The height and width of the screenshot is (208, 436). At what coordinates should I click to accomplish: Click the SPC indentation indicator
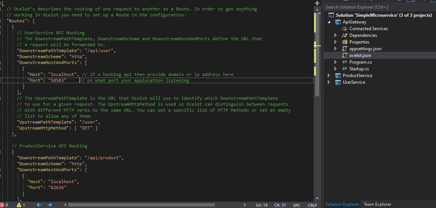(x=297, y=205)
